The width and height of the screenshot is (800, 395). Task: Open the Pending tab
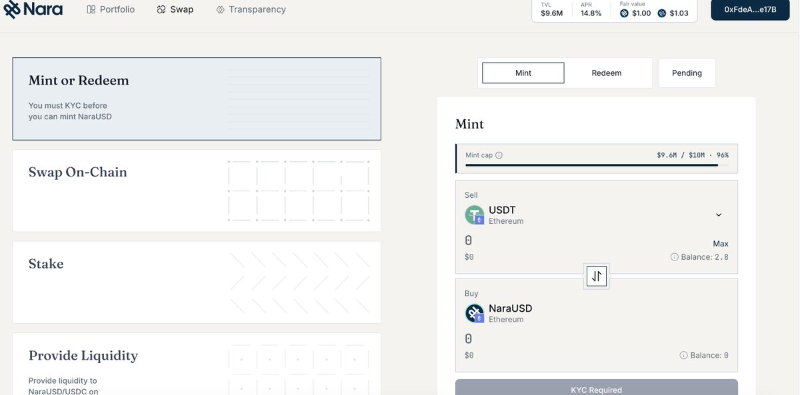[687, 73]
